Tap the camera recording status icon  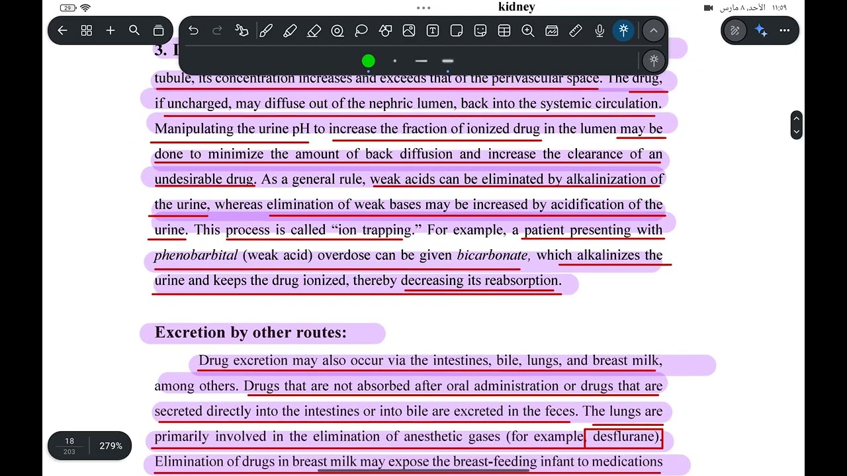709,8
